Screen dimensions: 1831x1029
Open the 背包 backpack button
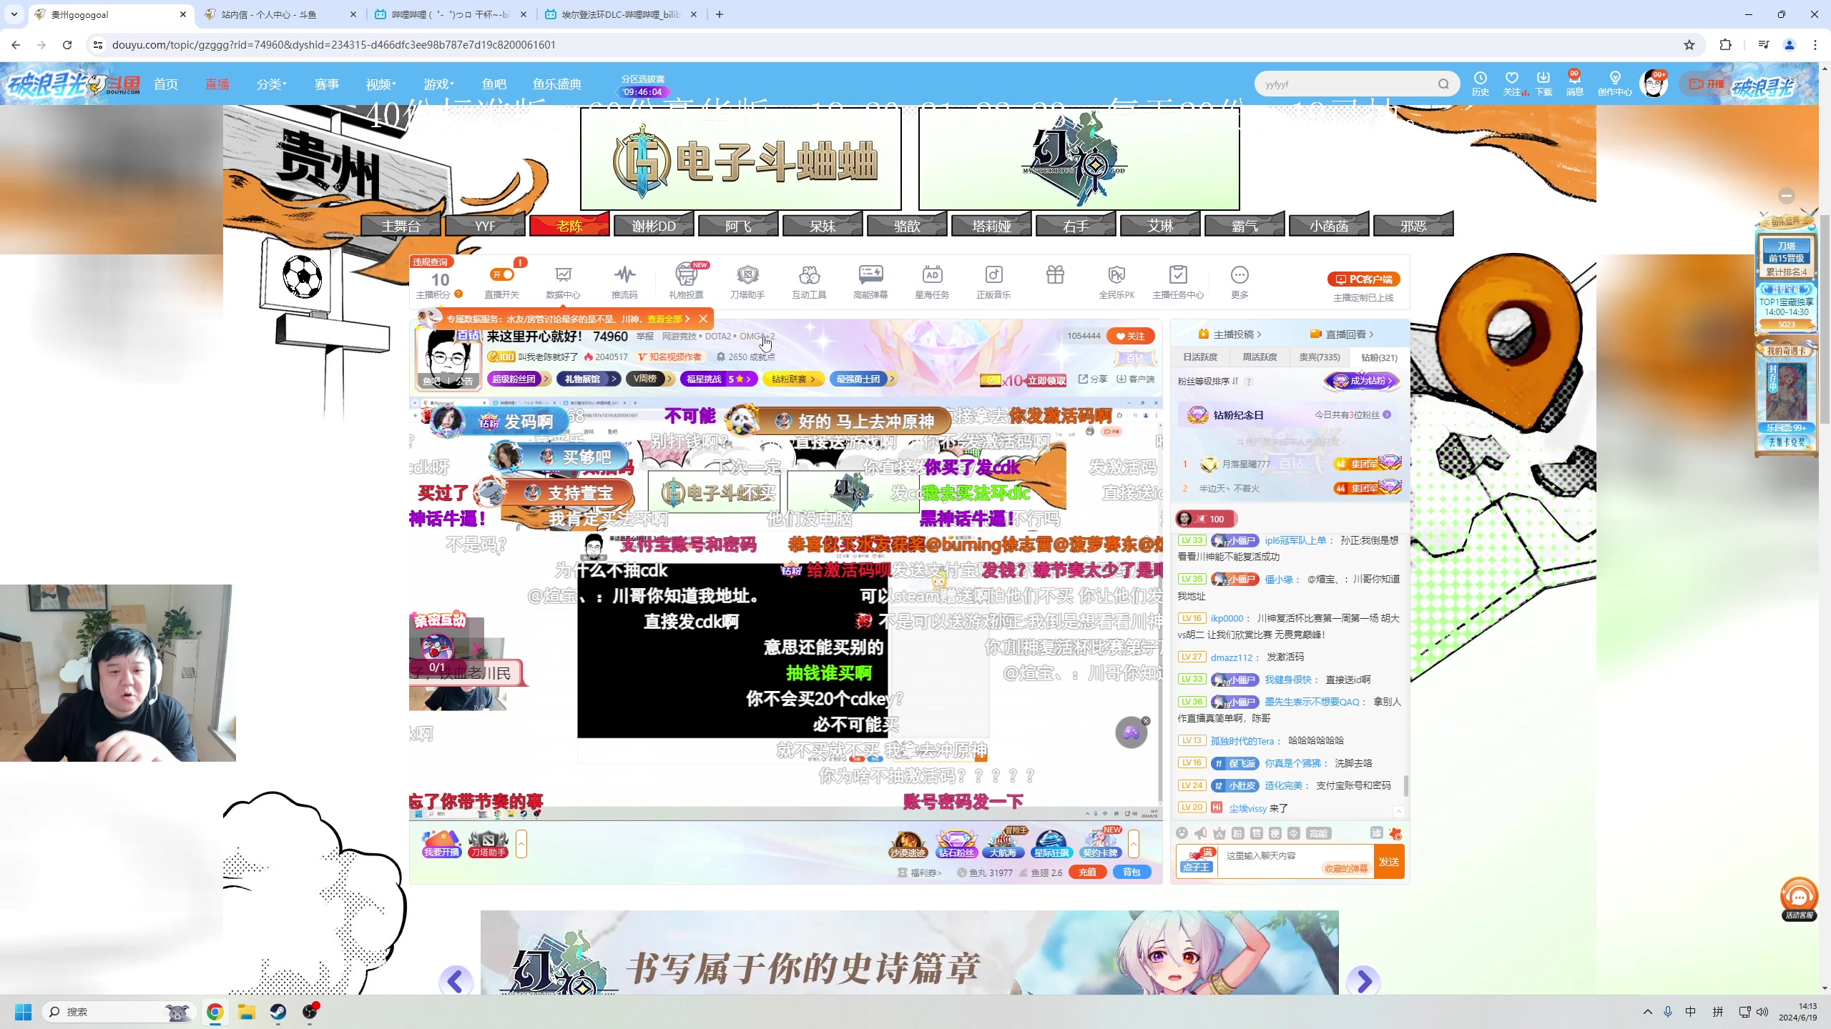point(1132,872)
